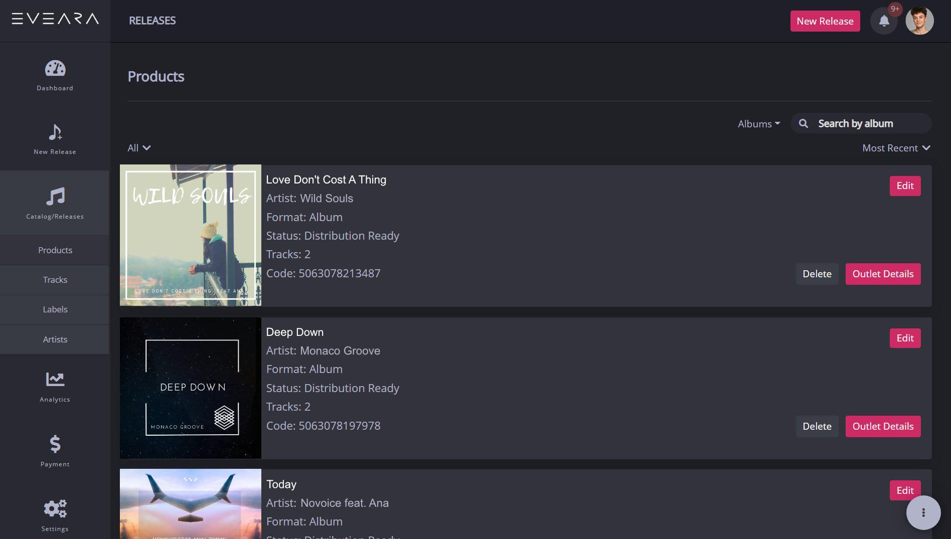Edit the Today release
This screenshot has width=951, height=539.
pyautogui.click(x=905, y=490)
